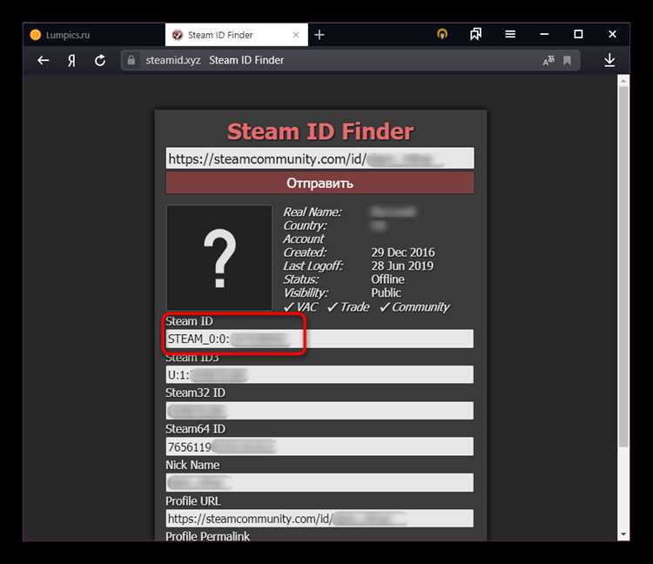This screenshot has width=653, height=564.
Task: Click the Nick Name field
Action: (320, 483)
